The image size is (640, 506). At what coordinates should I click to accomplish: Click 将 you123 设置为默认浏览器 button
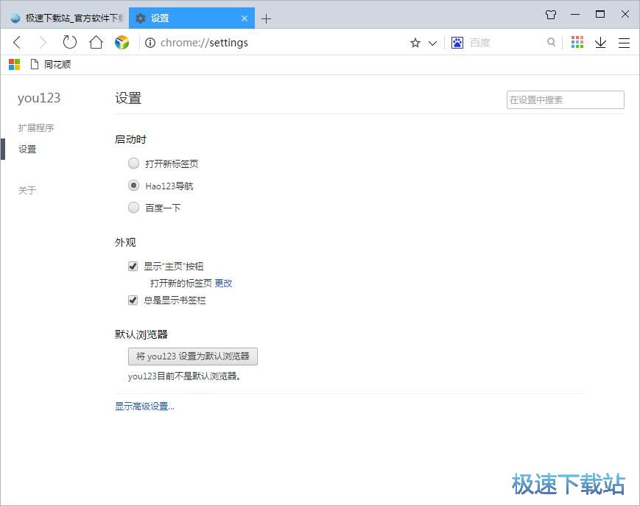pyautogui.click(x=193, y=356)
